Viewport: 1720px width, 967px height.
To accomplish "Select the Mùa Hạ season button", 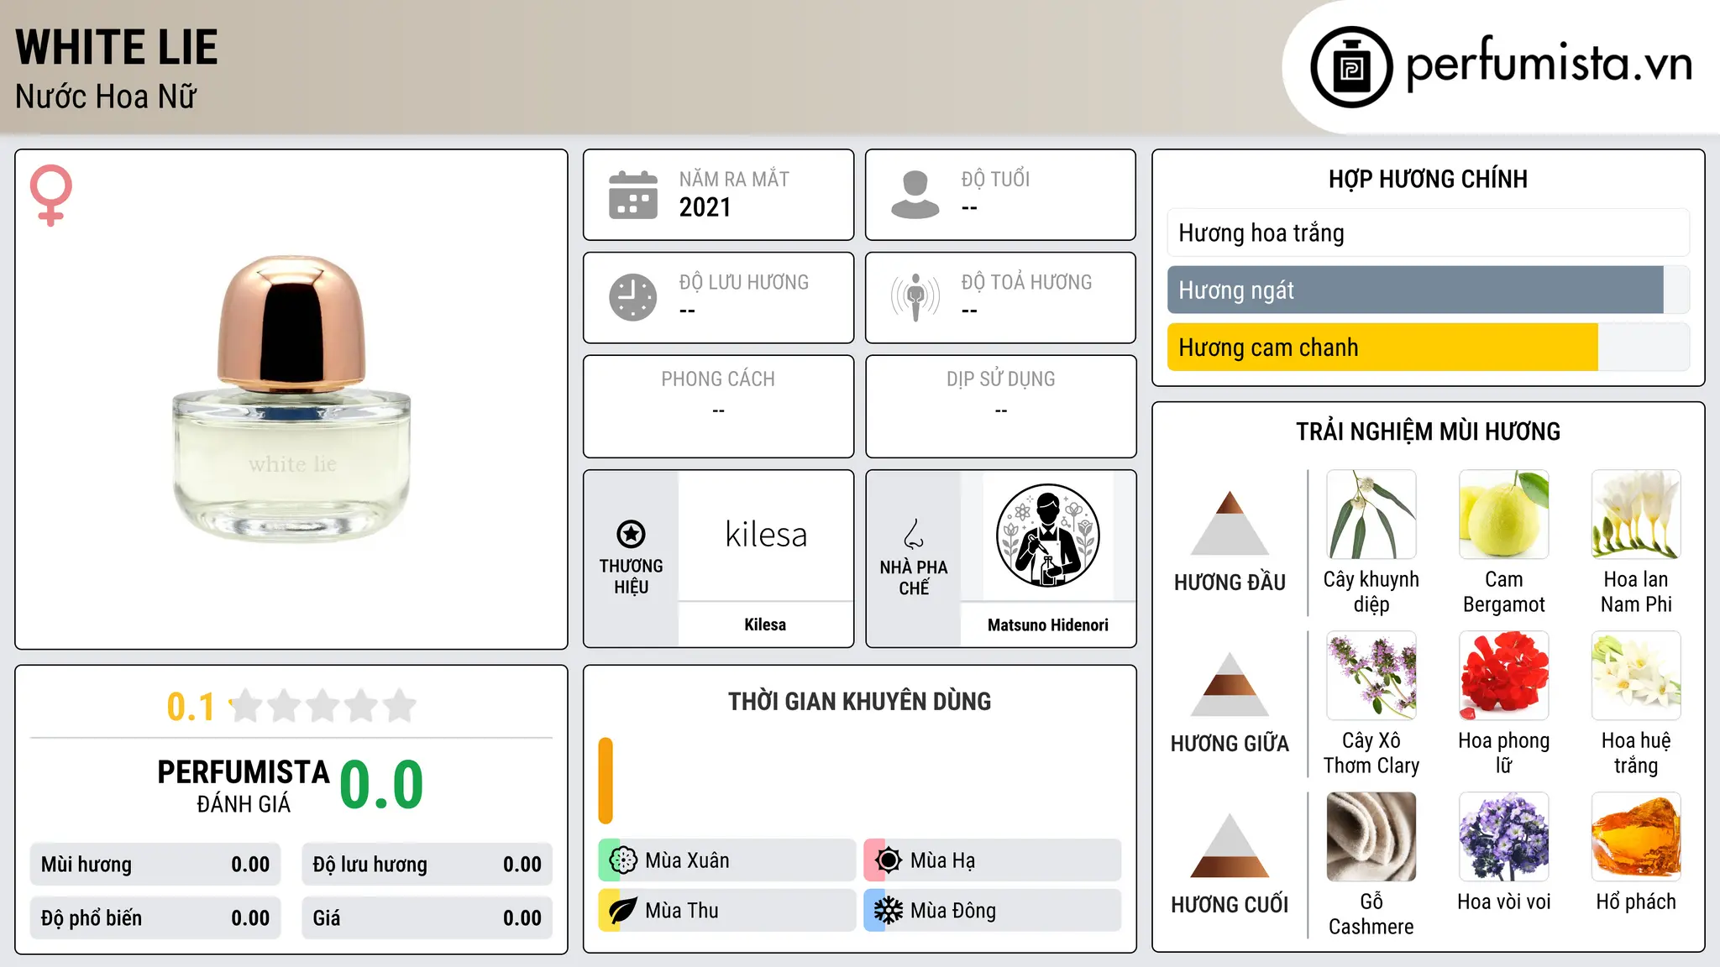I will pos(992,860).
